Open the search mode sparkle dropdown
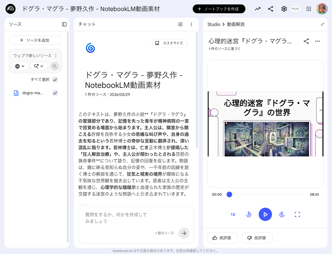332x254 pixels. [x=39, y=66]
